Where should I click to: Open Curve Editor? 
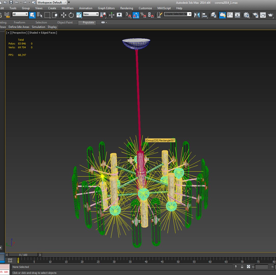(230, 15)
